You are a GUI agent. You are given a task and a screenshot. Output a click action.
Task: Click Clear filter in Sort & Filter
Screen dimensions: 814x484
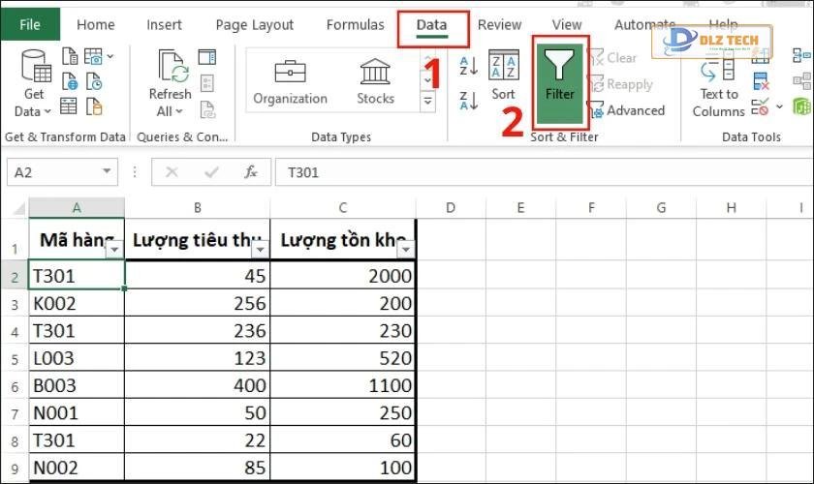point(612,57)
